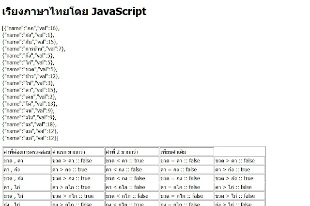Select the cell ขวด > กิ่ง :: true
Viewport: 310px width, 206px height.
click(240, 178)
